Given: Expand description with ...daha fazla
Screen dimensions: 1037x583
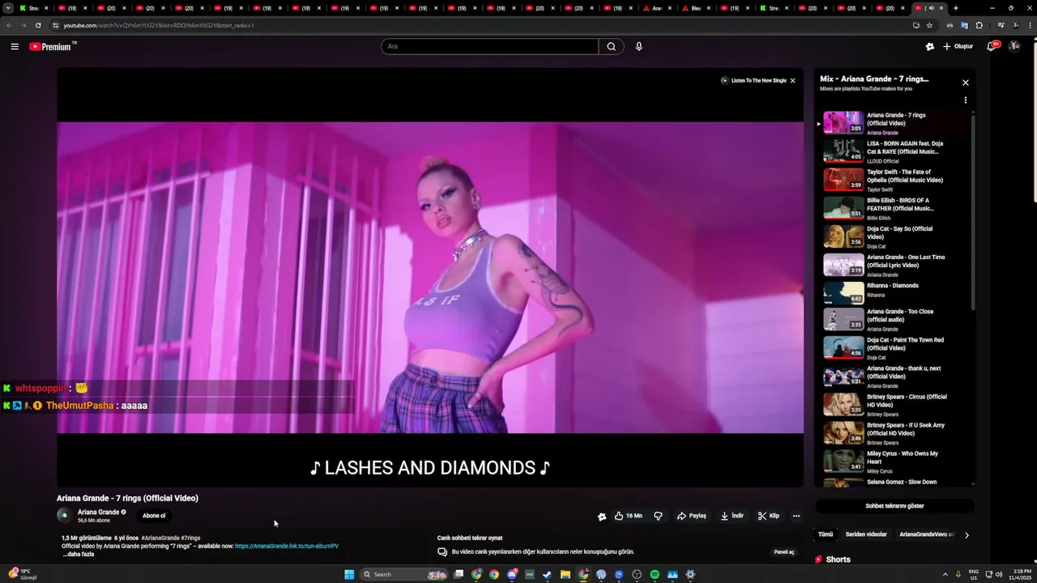Looking at the screenshot, I should pos(79,555).
